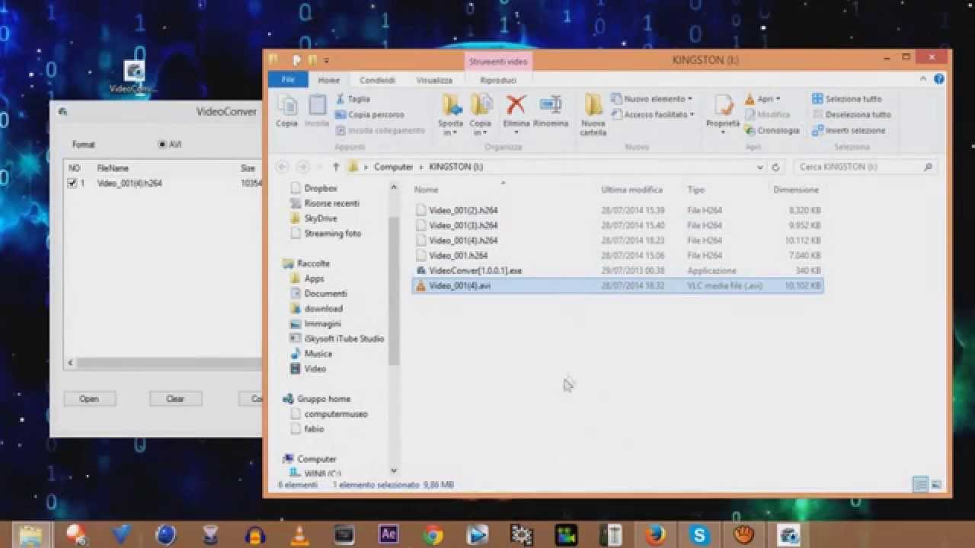This screenshot has height=548, width=975.
Task: Open File Explorer from the taskbar
Action: [31, 535]
